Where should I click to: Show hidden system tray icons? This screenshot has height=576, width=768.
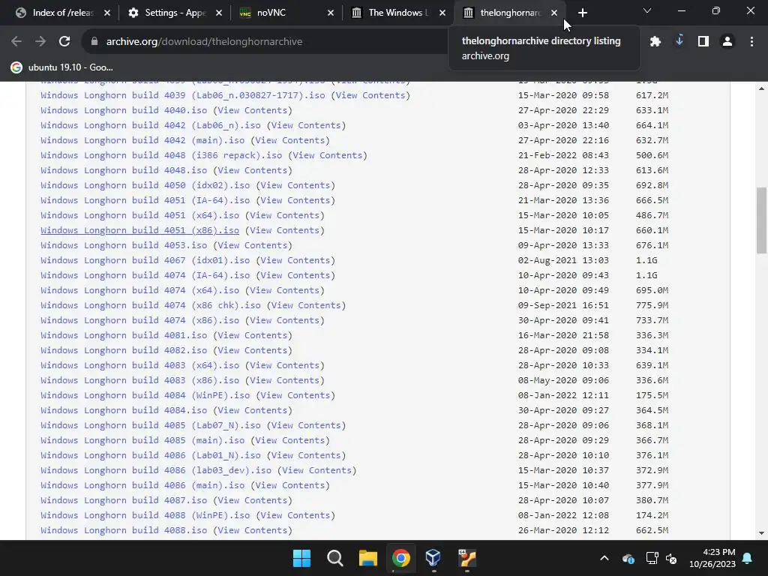[x=604, y=558]
